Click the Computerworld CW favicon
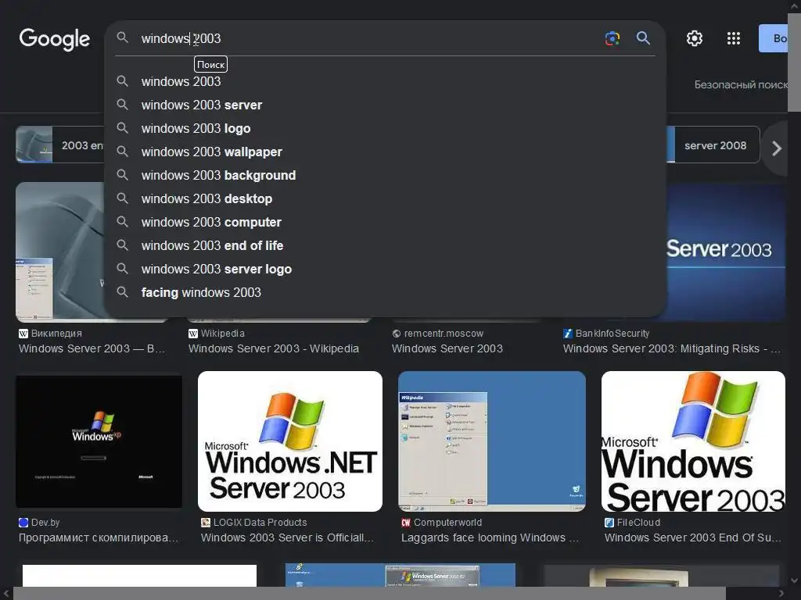Viewport: 801px width, 600px height. [406, 523]
